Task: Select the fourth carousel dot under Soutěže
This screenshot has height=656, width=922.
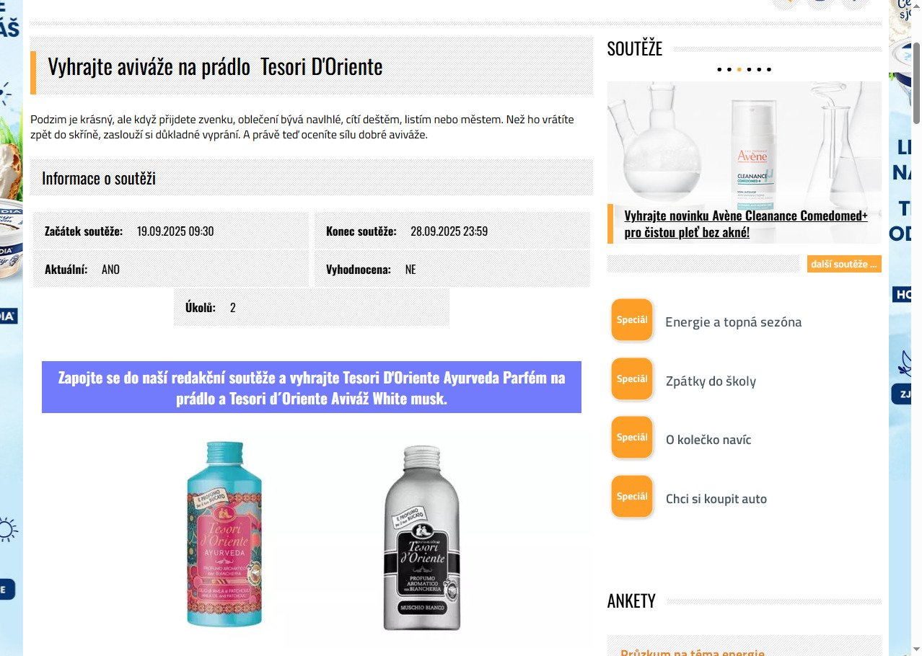Action: (749, 70)
